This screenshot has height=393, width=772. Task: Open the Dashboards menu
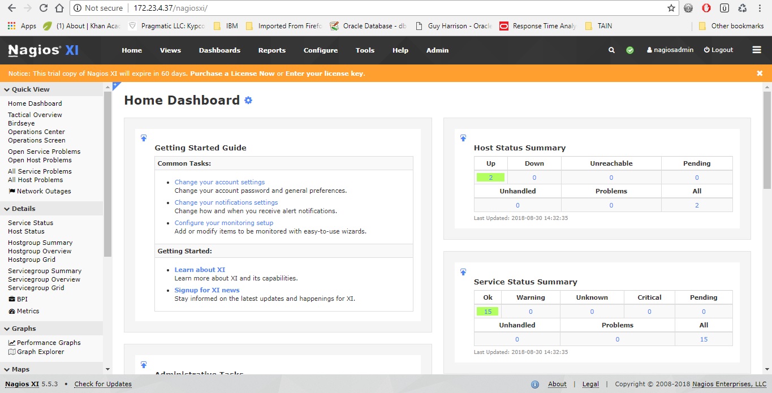219,50
